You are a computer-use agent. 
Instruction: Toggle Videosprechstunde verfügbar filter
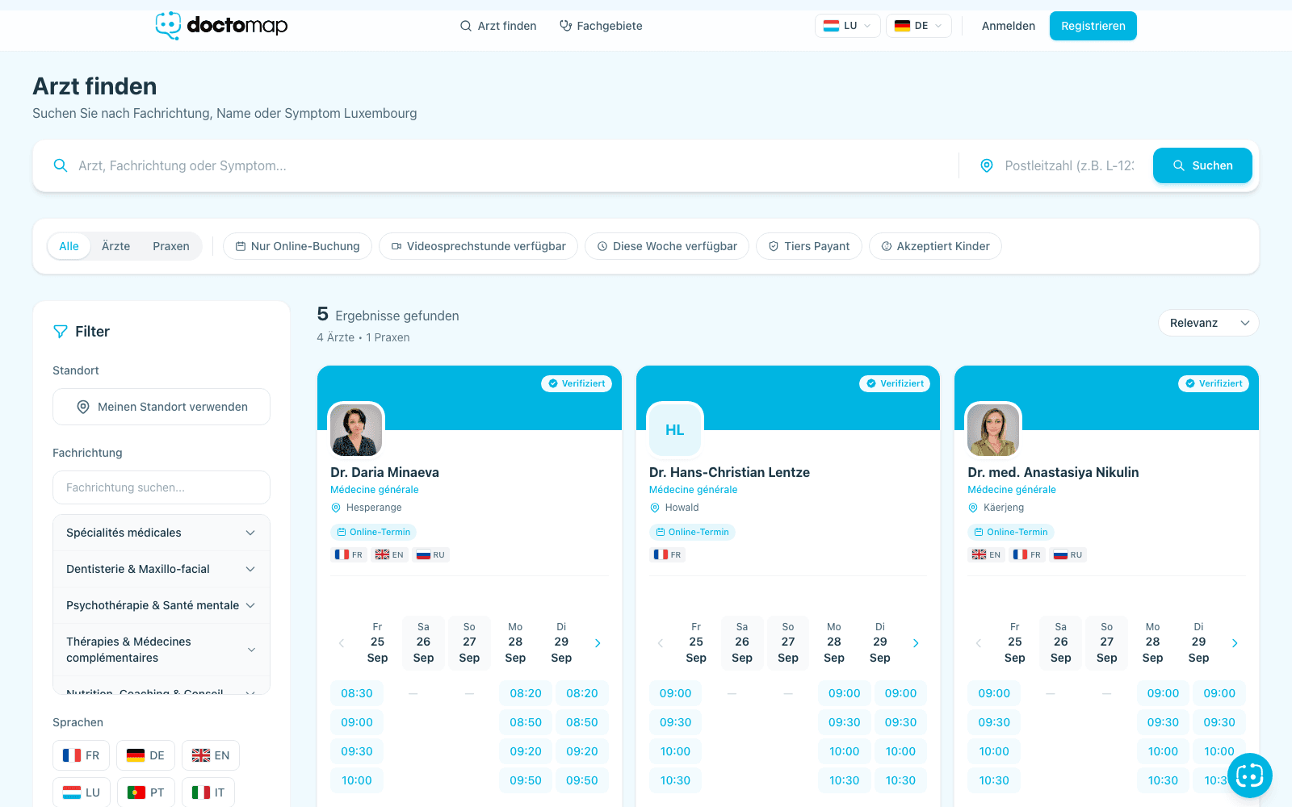[478, 246]
